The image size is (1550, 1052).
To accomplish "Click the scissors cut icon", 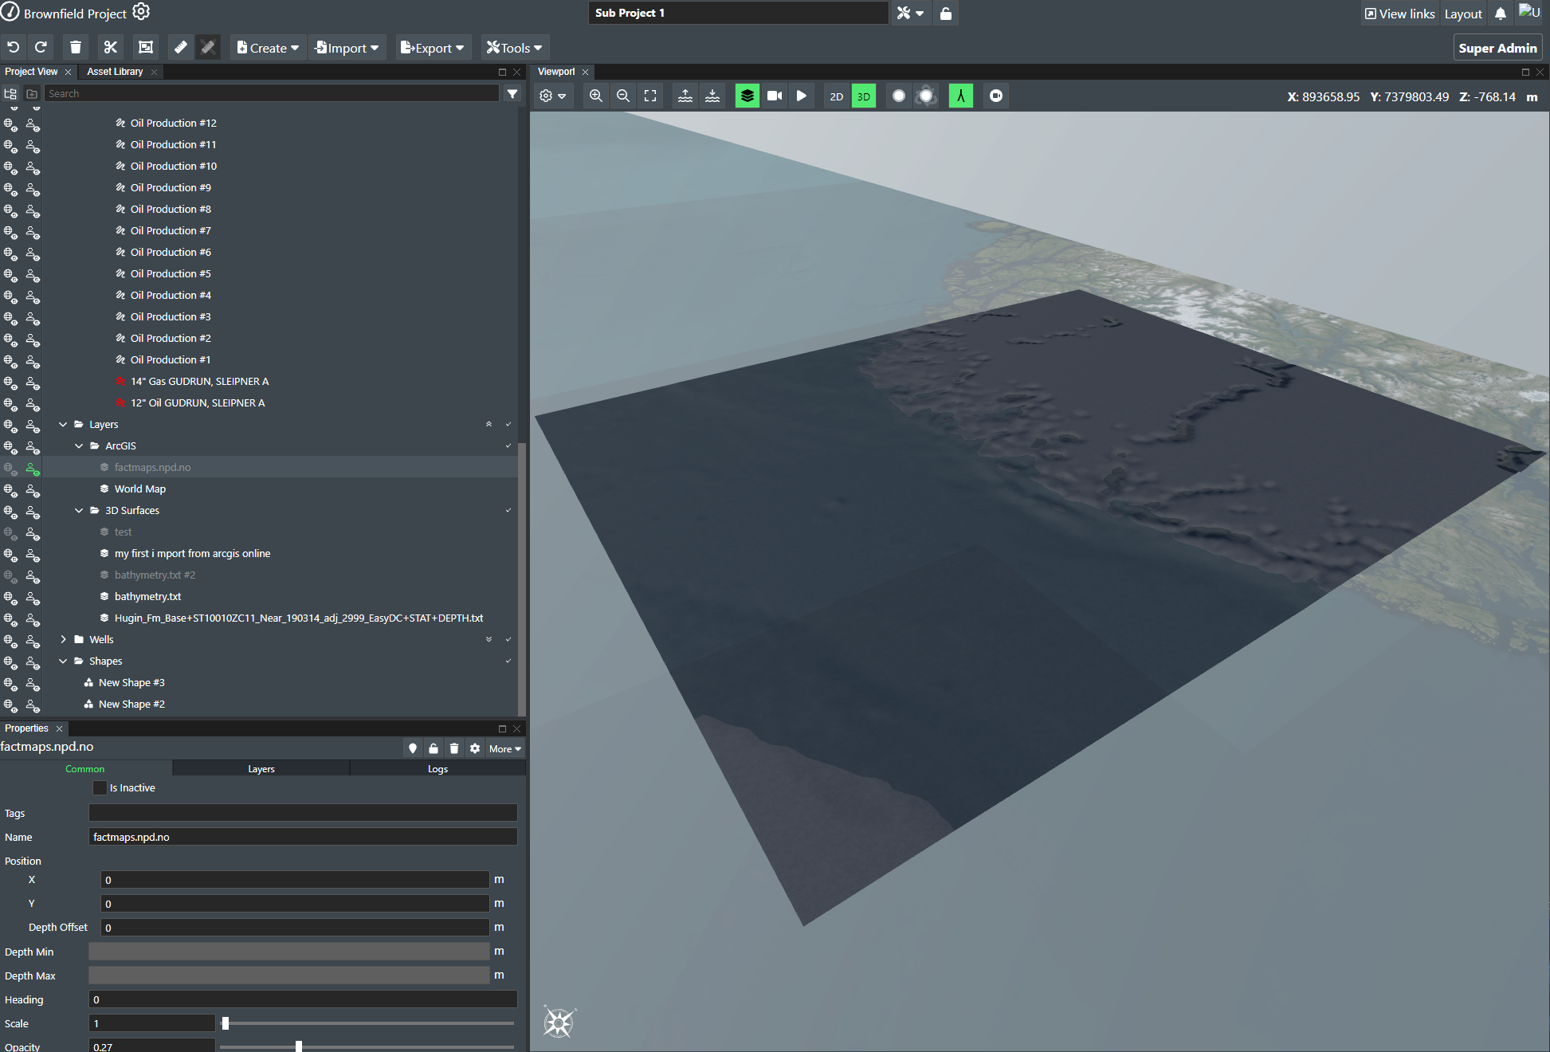I will click(111, 48).
